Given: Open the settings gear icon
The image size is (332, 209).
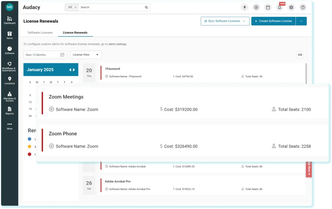Looking at the screenshot, I should pyautogui.click(x=291, y=7).
